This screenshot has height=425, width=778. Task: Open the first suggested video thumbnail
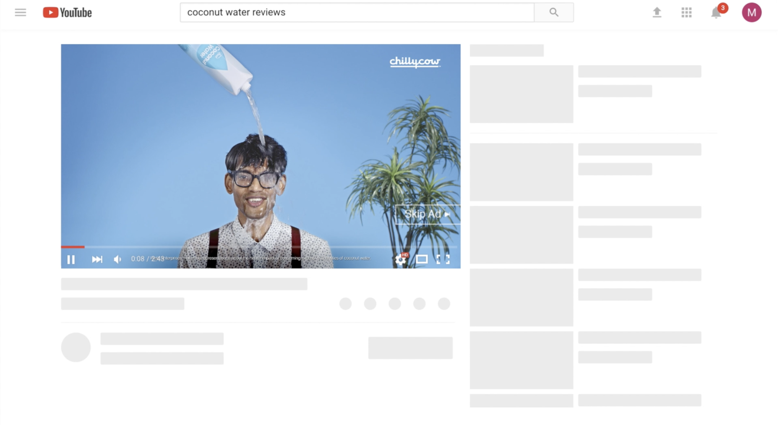coord(521,94)
